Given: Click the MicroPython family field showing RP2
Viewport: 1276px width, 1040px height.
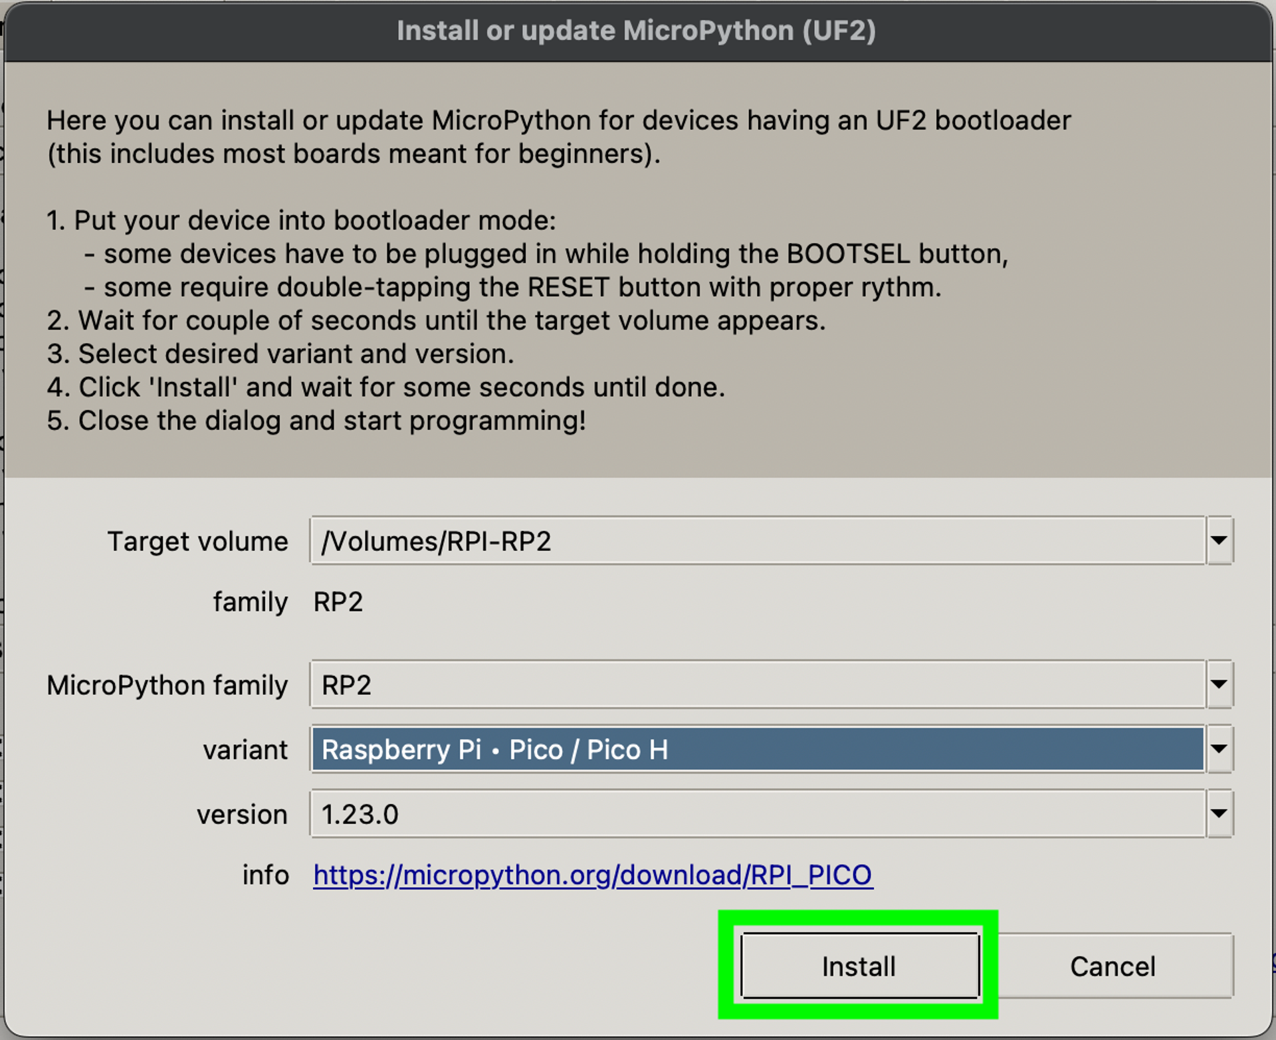Looking at the screenshot, I should (x=758, y=684).
